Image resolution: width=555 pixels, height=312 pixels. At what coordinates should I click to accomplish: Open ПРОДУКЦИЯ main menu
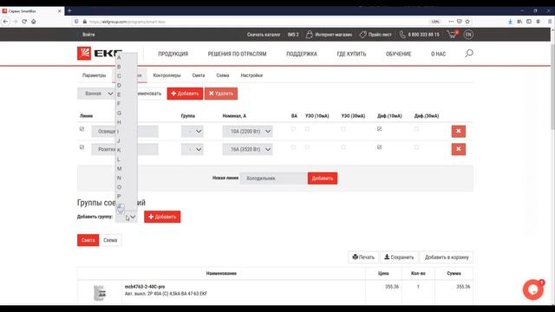click(173, 54)
